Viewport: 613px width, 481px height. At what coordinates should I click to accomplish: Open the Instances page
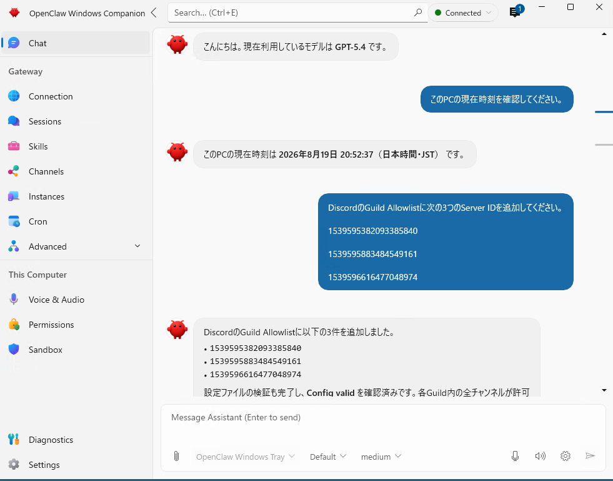[76, 196]
